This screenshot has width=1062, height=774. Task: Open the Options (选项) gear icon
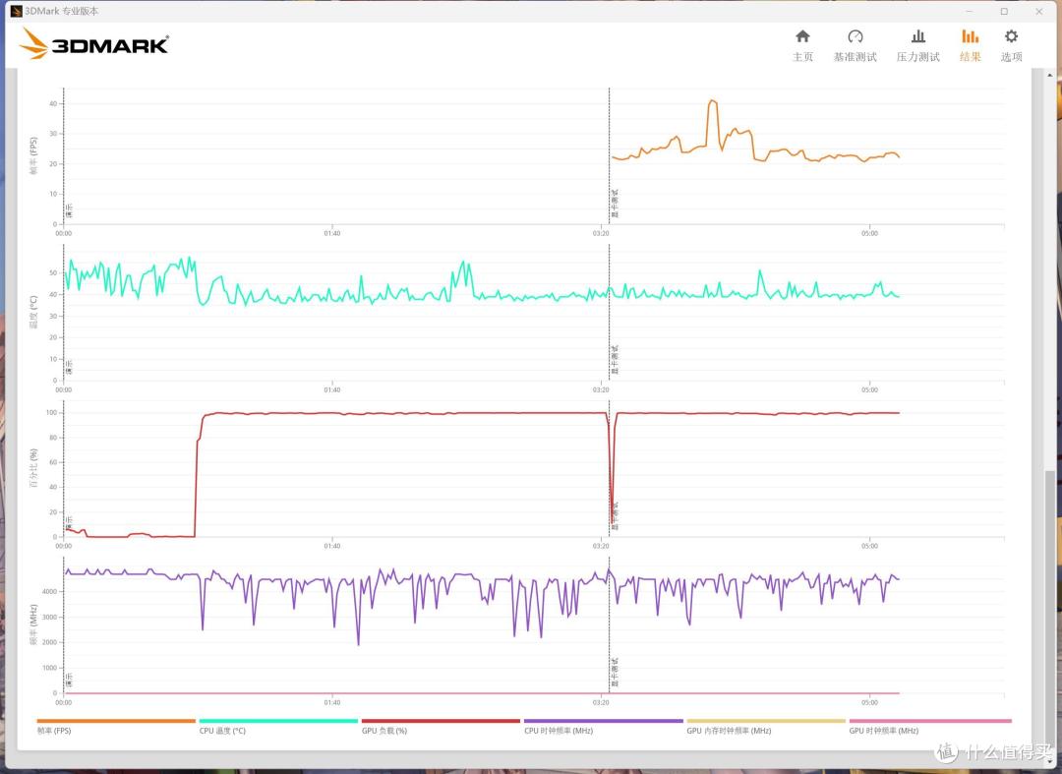click(1011, 36)
